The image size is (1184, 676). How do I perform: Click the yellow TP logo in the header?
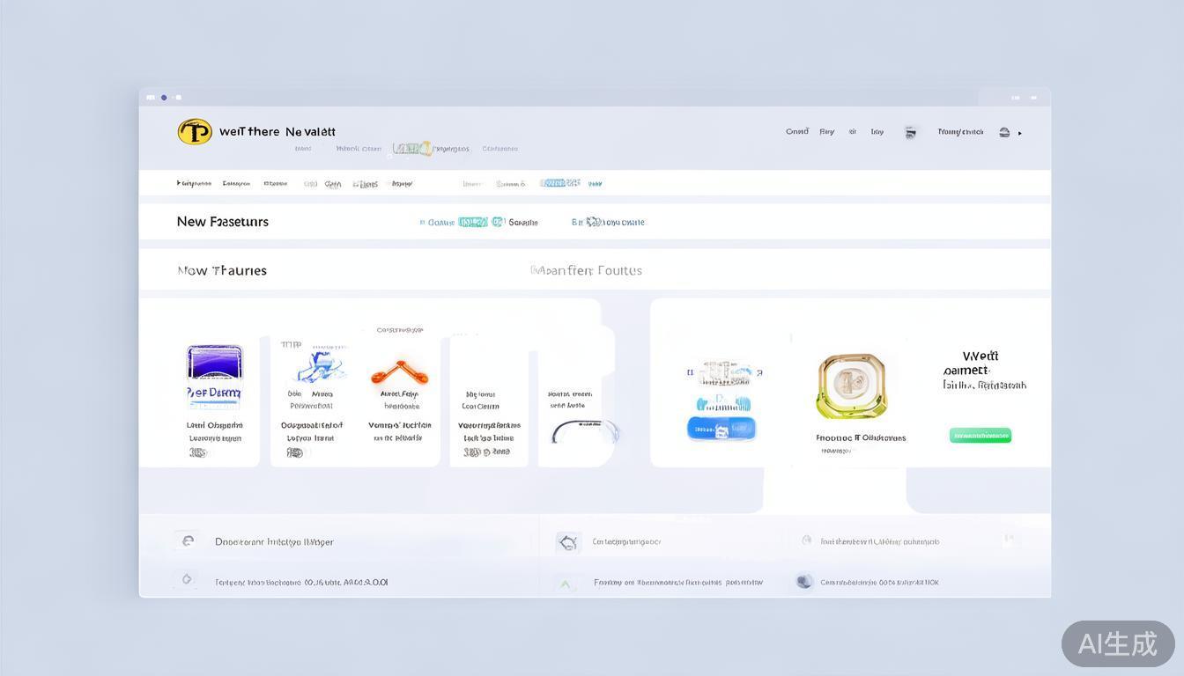(195, 132)
